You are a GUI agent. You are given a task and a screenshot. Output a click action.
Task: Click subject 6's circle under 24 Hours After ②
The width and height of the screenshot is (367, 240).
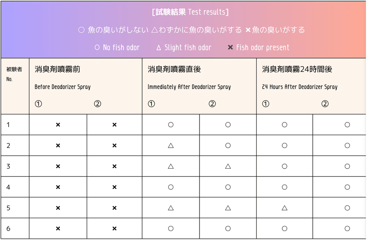tap(347, 229)
